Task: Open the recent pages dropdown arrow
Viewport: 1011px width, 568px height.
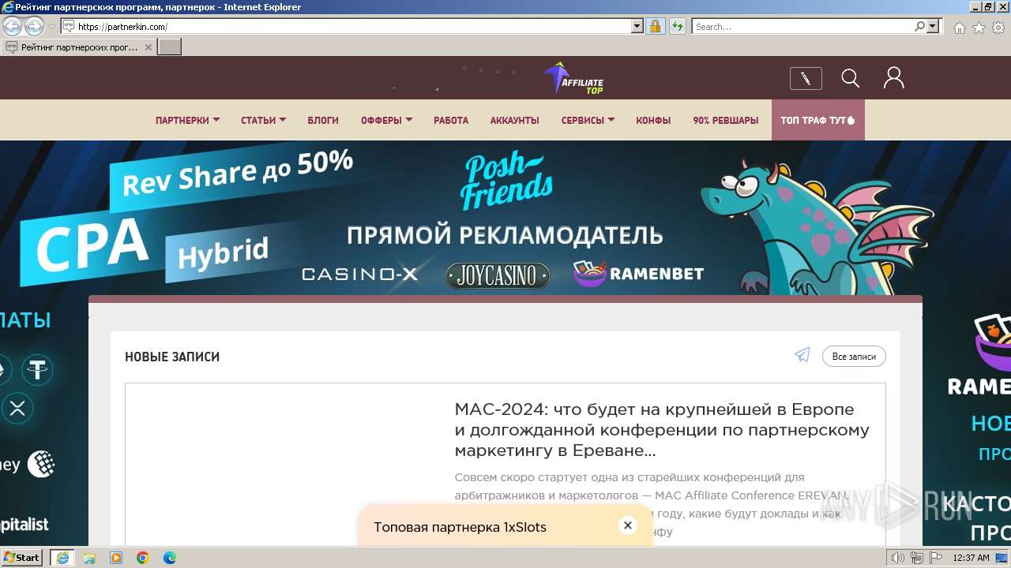Action: point(51,27)
